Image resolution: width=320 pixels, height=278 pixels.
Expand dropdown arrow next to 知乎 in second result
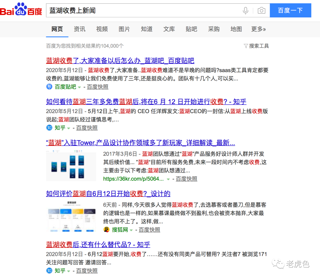pos(68,128)
